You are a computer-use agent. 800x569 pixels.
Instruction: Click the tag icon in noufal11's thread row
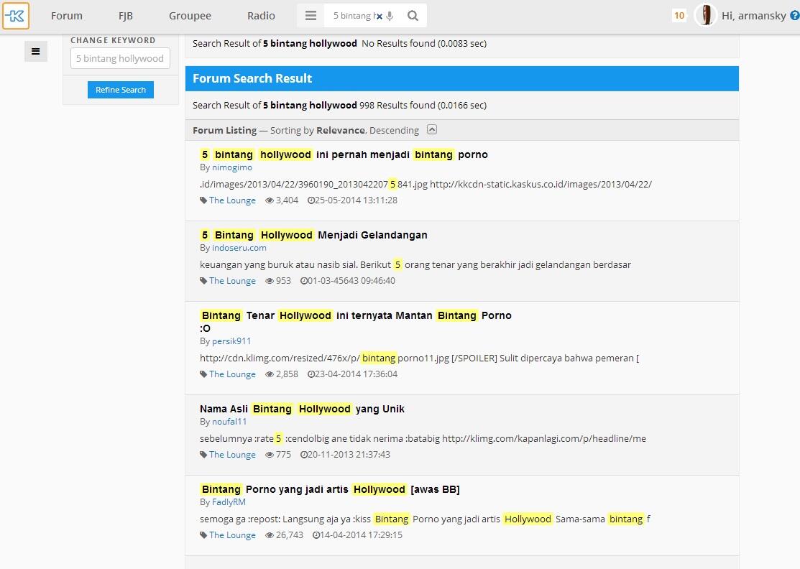click(203, 455)
